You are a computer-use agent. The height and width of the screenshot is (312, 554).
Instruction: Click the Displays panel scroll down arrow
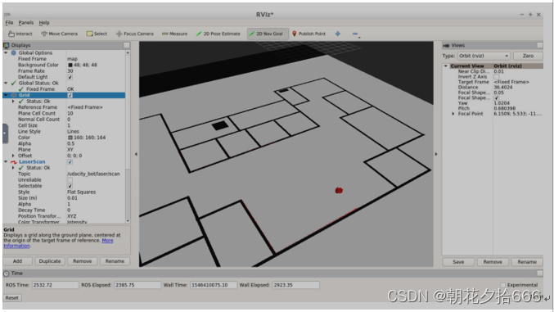click(x=128, y=221)
